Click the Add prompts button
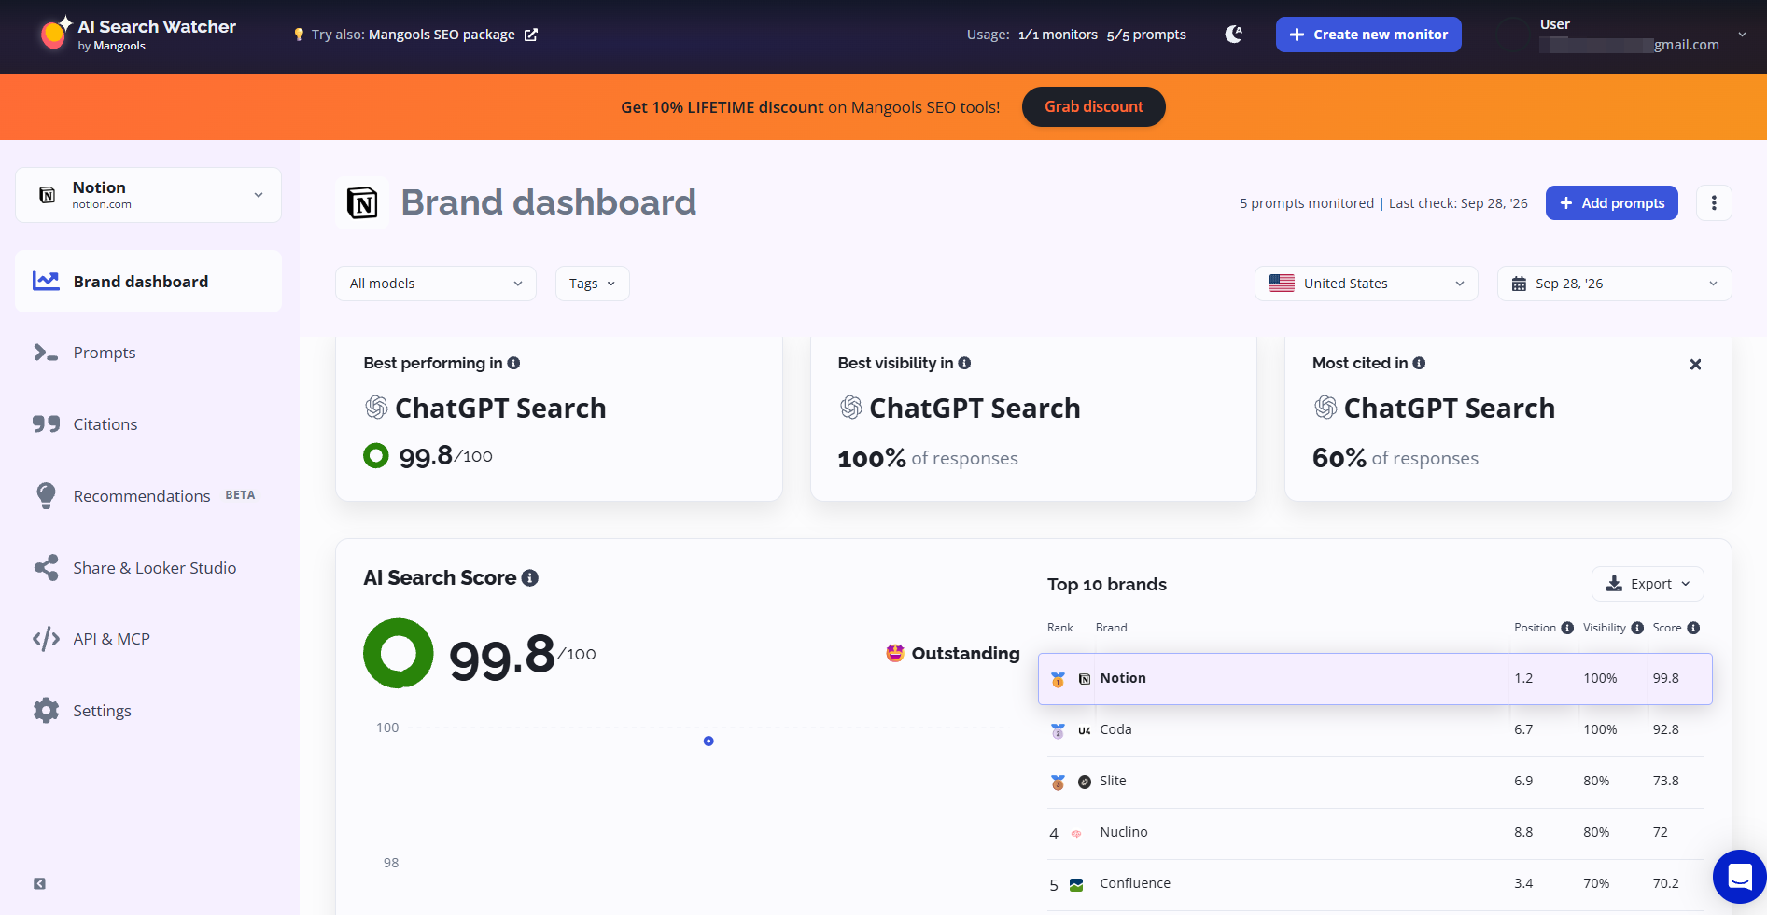Viewport: 1767px width, 915px height. [1611, 202]
